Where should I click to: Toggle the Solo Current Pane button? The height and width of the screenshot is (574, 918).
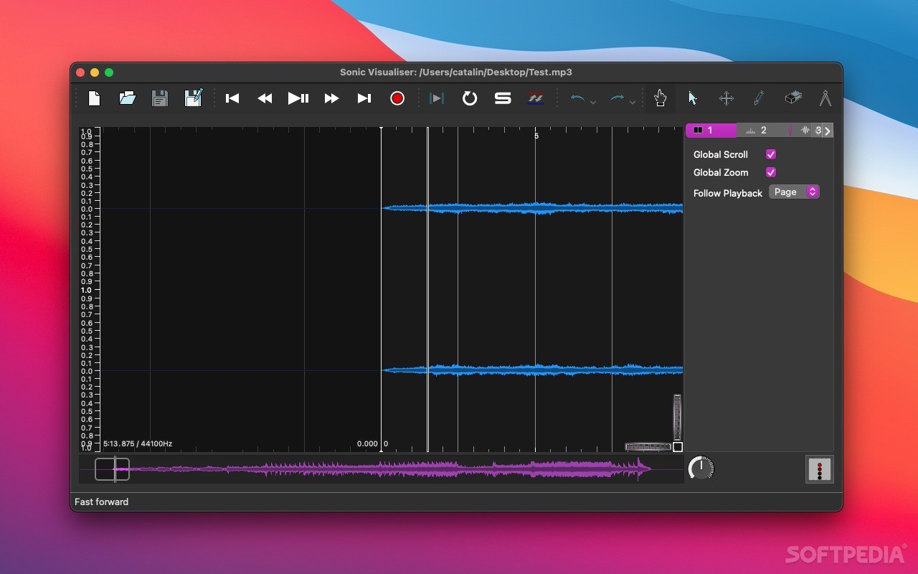coord(503,98)
